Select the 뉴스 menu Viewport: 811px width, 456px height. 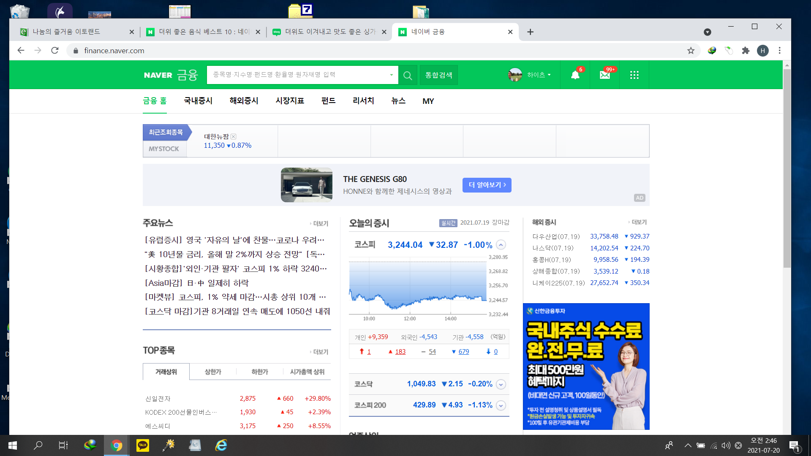tap(398, 101)
